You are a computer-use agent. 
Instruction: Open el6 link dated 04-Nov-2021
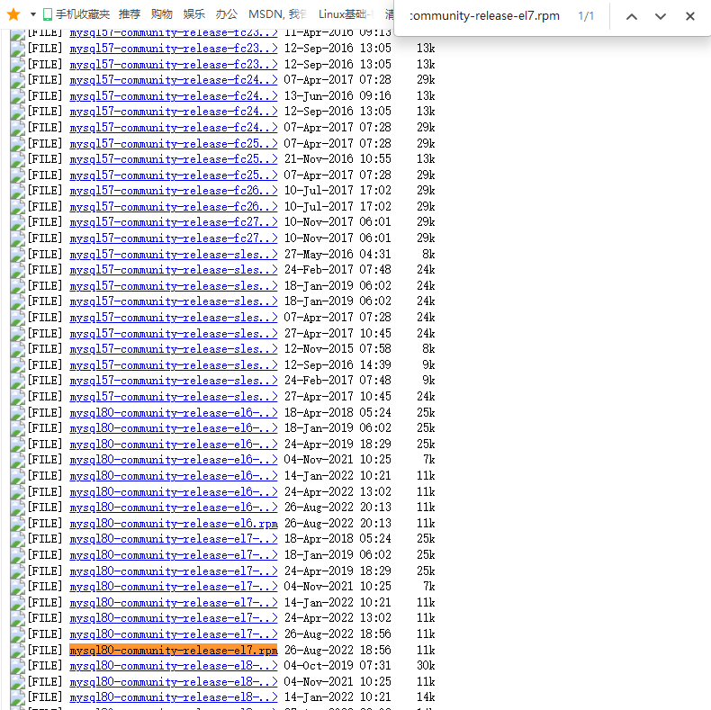[173, 460]
